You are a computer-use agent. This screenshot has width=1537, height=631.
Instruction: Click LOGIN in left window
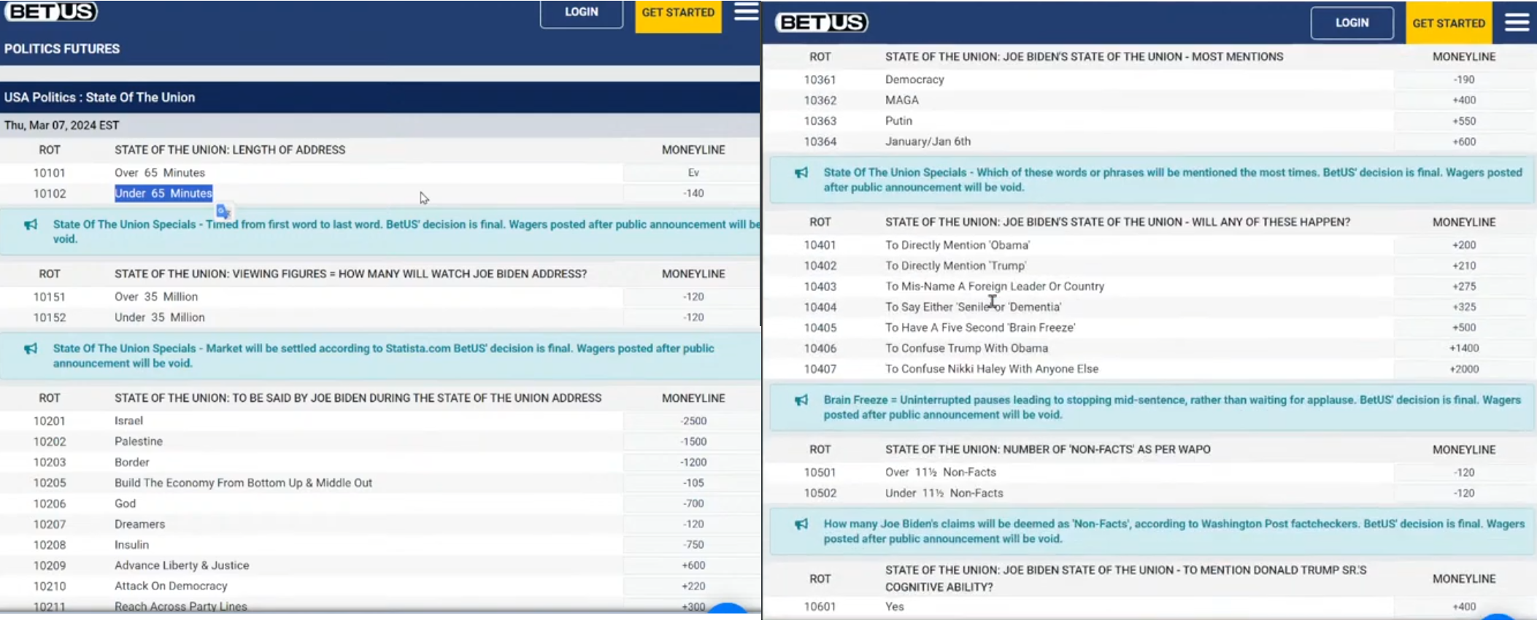coord(582,12)
